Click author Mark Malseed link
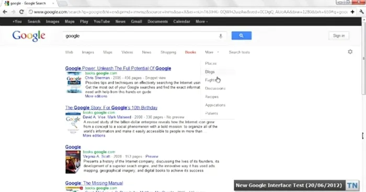The height and width of the screenshot is (192, 366). coord(119,117)
